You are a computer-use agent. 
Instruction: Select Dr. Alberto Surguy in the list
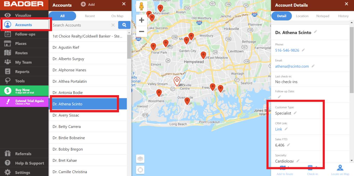[88, 59]
